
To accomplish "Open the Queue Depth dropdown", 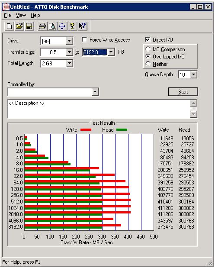I will (x=194, y=74).
